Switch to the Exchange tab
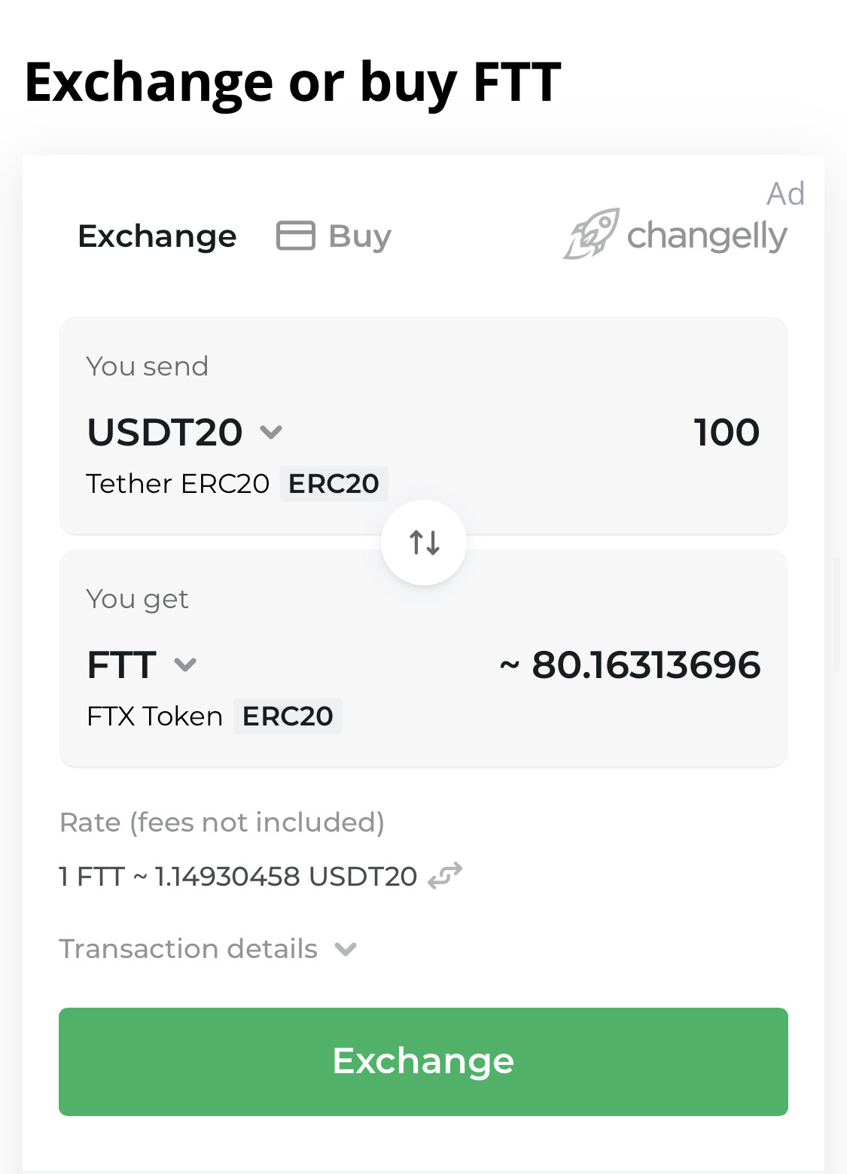This screenshot has width=847, height=1174. (157, 236)
